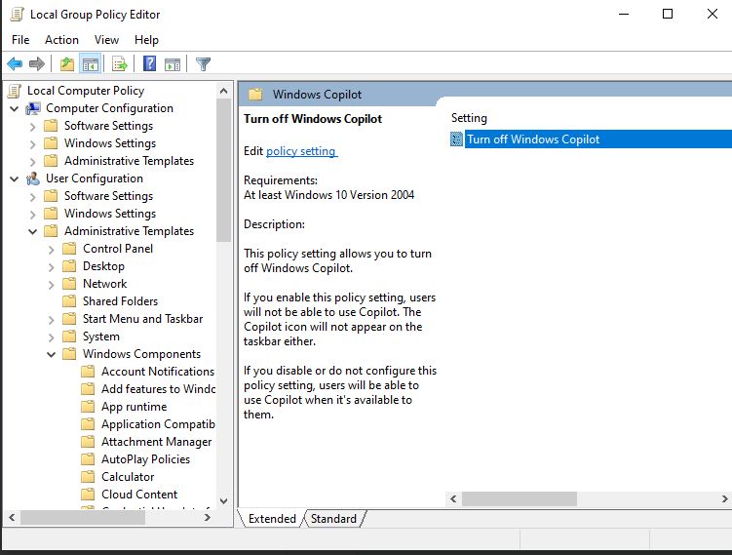Click the Windows Copilot header folder icon

tap(255, 95)
